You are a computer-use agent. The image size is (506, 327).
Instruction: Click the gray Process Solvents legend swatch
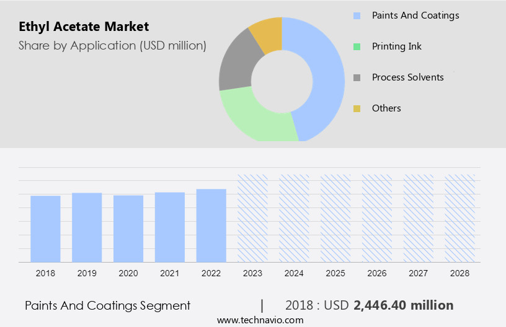357,77
